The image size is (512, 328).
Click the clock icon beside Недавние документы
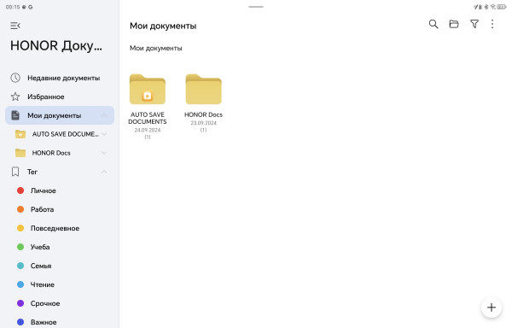click(x=15, y=78)
